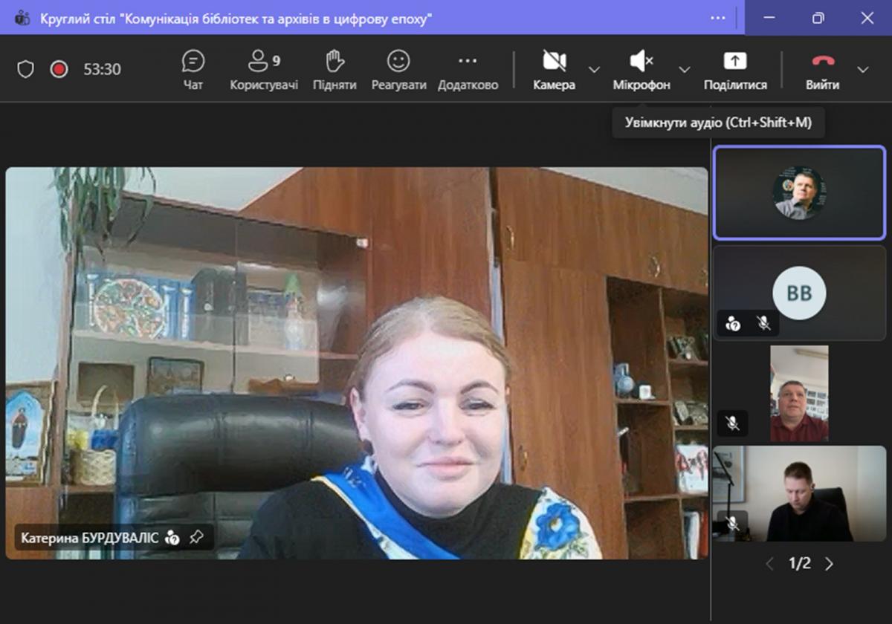Toggle the Камера on
This screenshot has width=892, height=624.
[554, 70]
